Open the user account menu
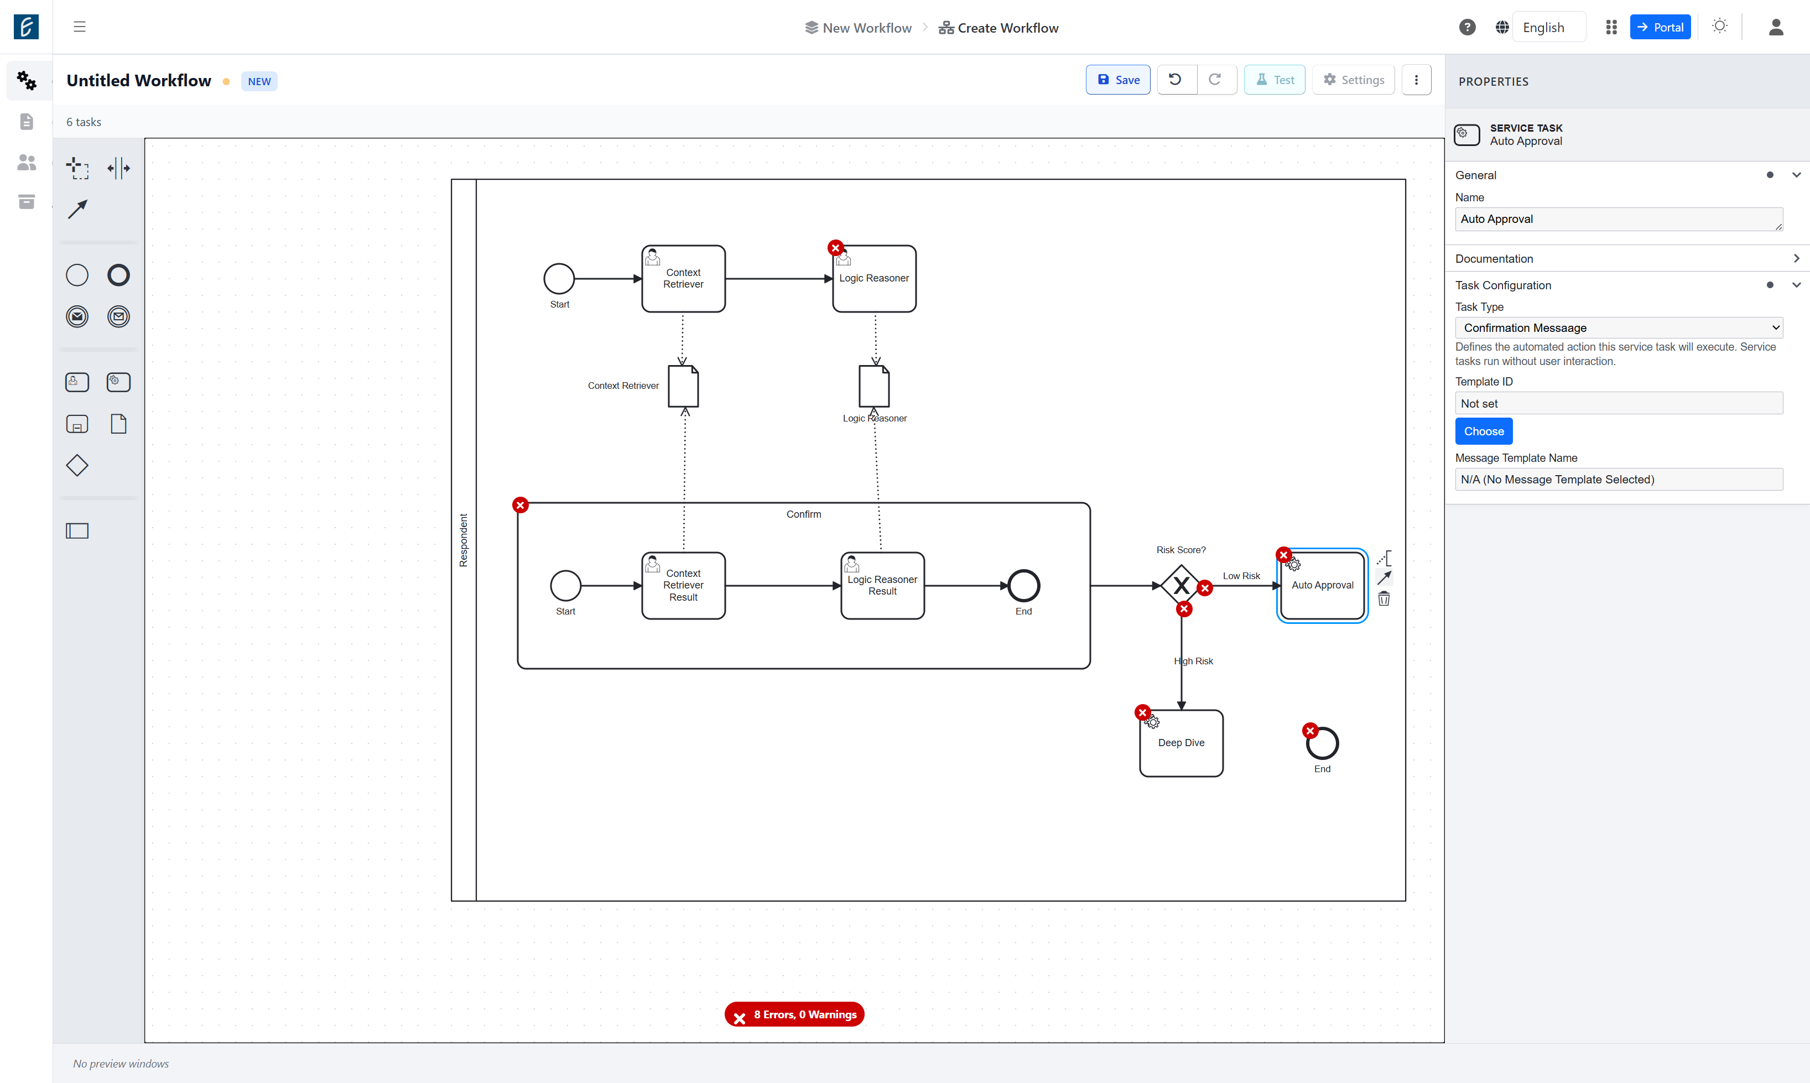1810x1083 pixels. [1776, 28]
